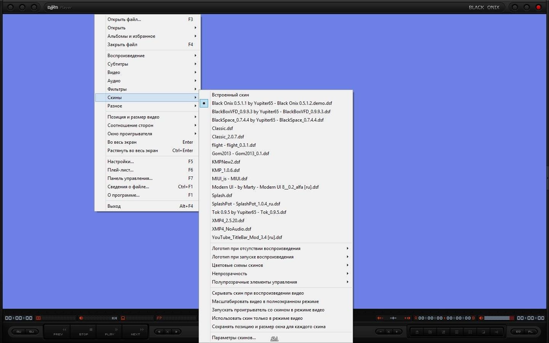Click the red square icon after left timer
549x343 pixels.
38,318
